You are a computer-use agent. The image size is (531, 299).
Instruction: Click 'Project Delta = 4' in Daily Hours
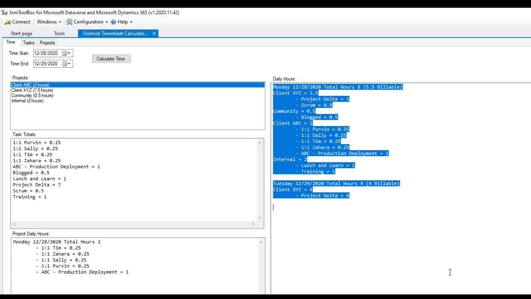[x=325, y=196]
